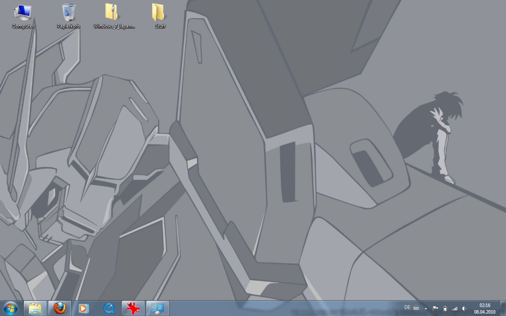The image size is (506, 316).
Task: Launch QuickTime Player from taskbar
Action: (109, 309)
